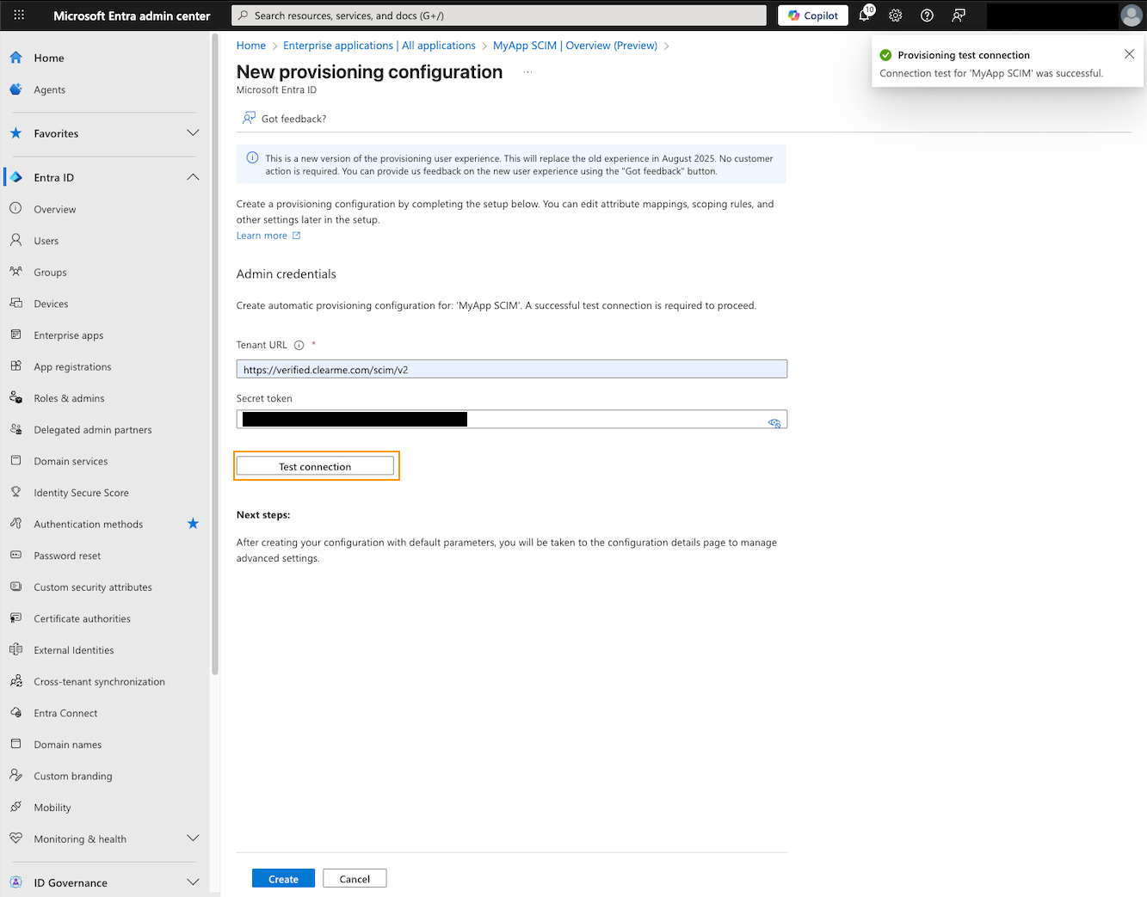The image size is (1147, 897).
Task: Click the Enterprise apps icon
Action: tap(15, 335)
